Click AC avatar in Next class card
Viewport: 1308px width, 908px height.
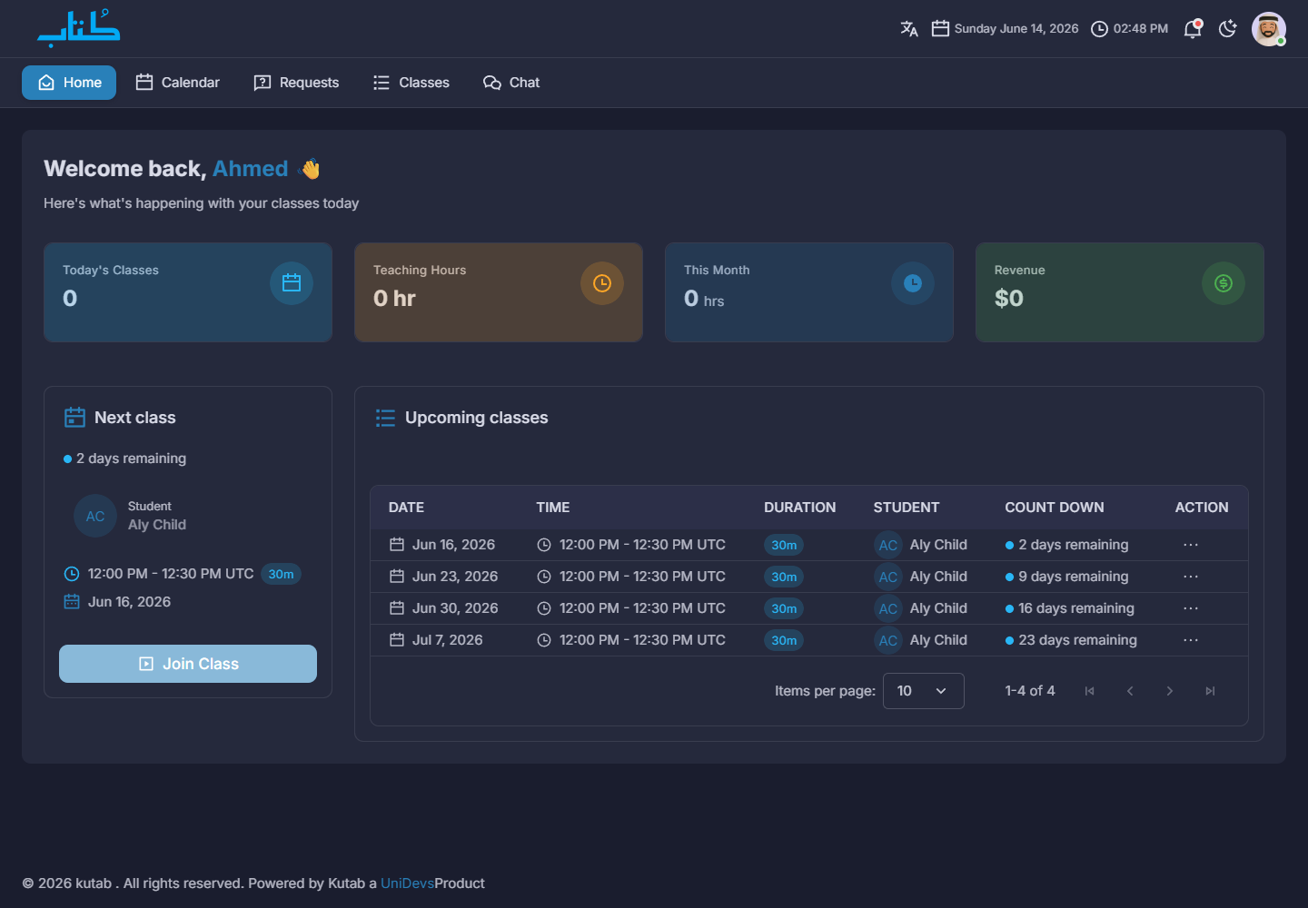pos(95,516)
